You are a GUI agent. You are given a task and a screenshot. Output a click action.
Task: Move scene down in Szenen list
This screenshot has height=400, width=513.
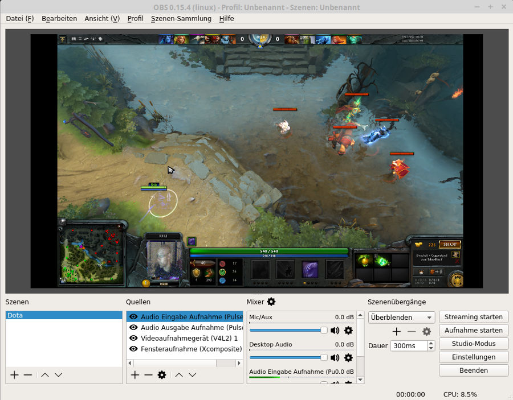pyautogui.click(x=58, y=375)
